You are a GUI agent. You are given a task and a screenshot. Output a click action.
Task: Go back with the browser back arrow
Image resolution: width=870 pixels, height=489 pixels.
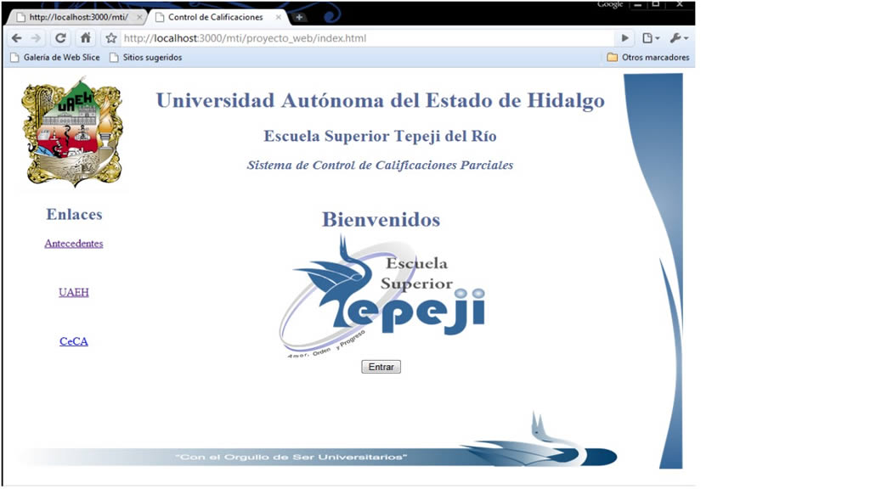pos(17,38)
